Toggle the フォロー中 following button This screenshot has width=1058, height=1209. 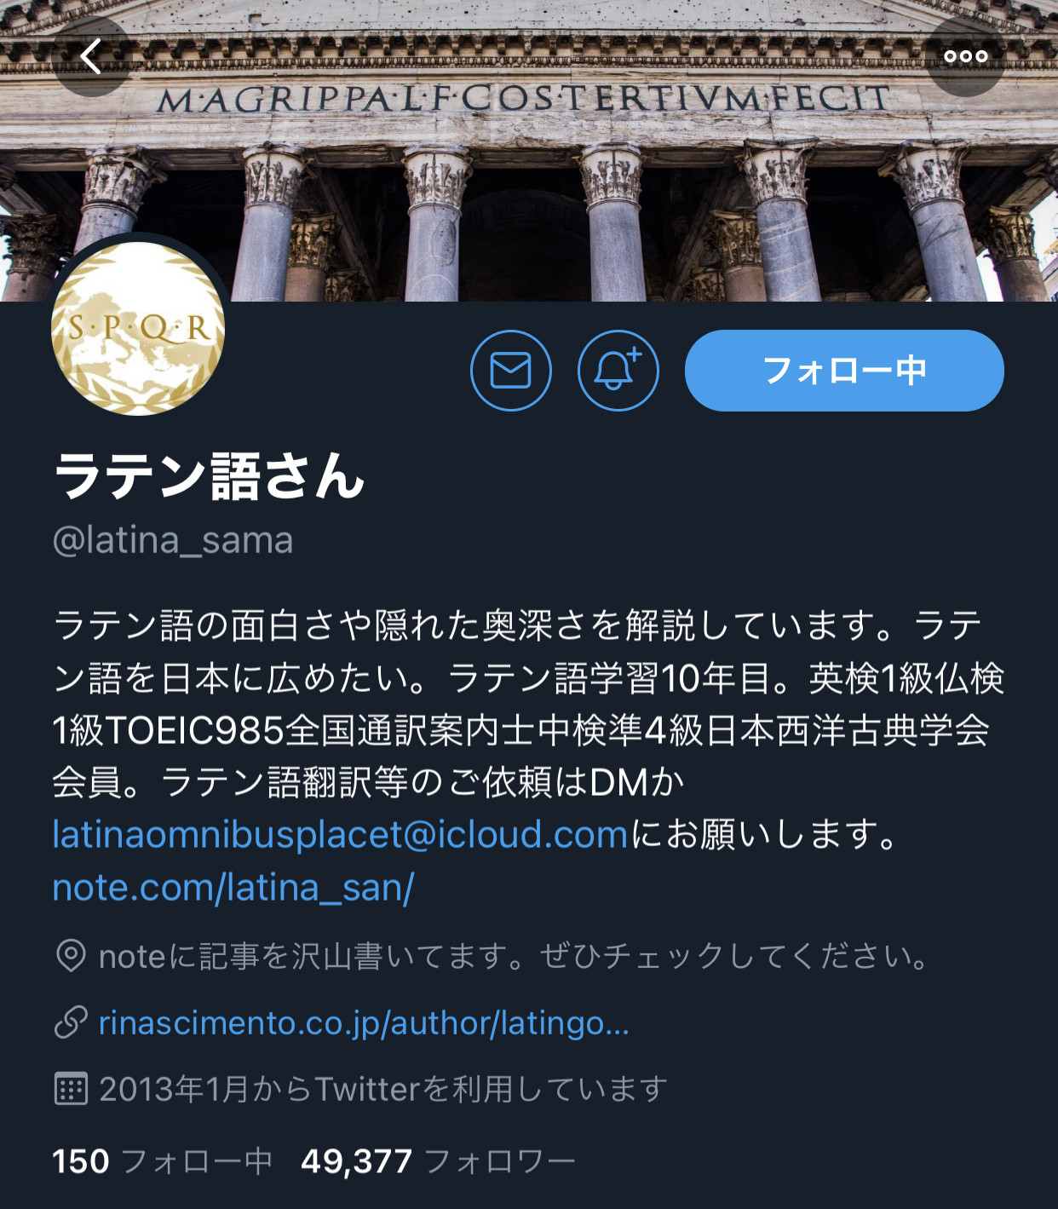click(844, 371)
